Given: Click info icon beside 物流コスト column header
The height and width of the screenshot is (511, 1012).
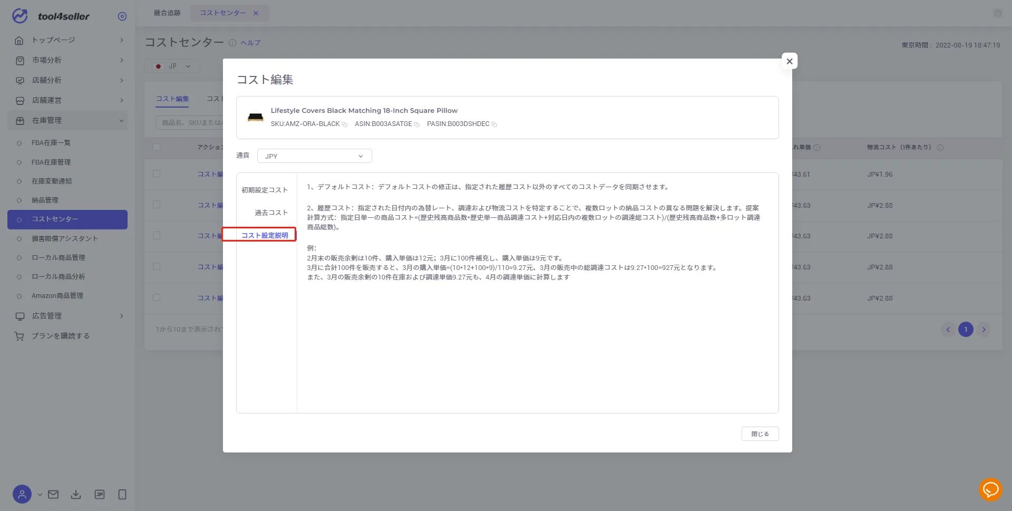Looking at the screenshot, I should (x=940, y=148).
